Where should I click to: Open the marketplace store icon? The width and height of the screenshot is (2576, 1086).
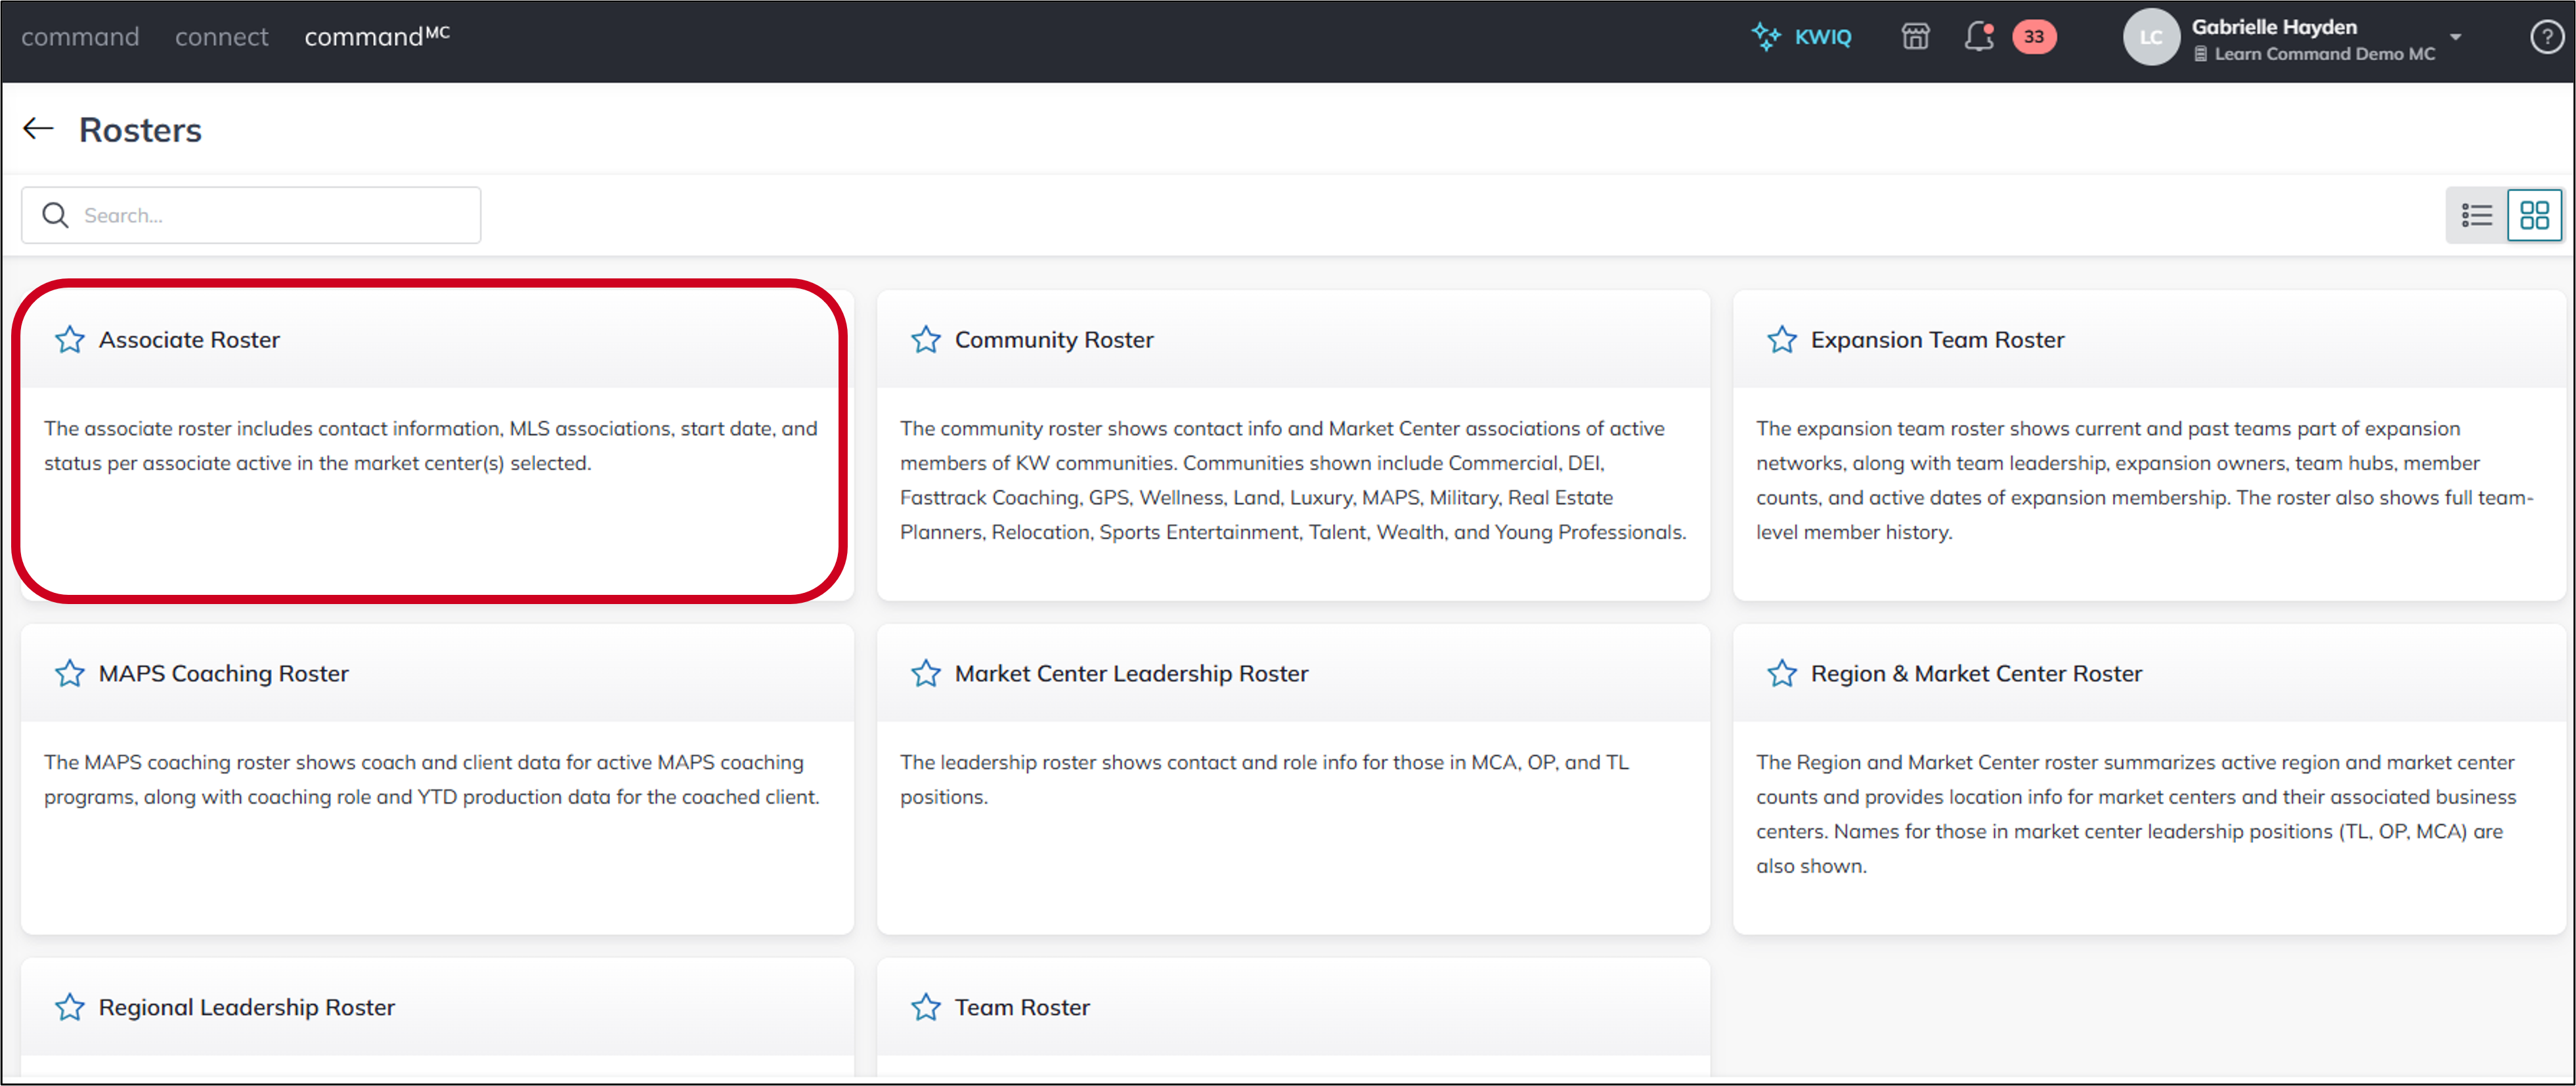pos(1915,37)
